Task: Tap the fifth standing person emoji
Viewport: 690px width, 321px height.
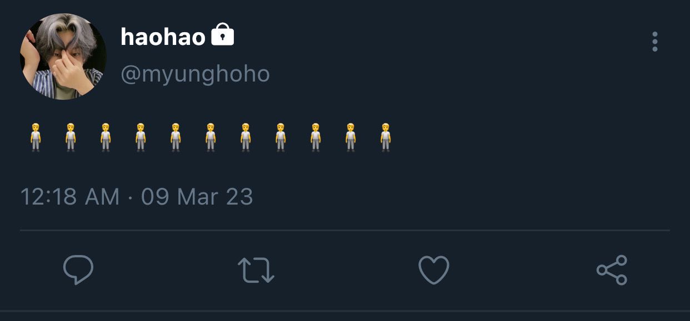Action: [x=176, y=137]
